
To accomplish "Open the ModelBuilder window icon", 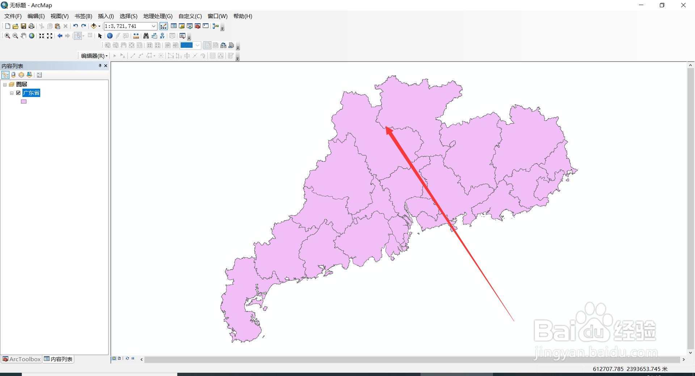I will click(x=216, y=26).
